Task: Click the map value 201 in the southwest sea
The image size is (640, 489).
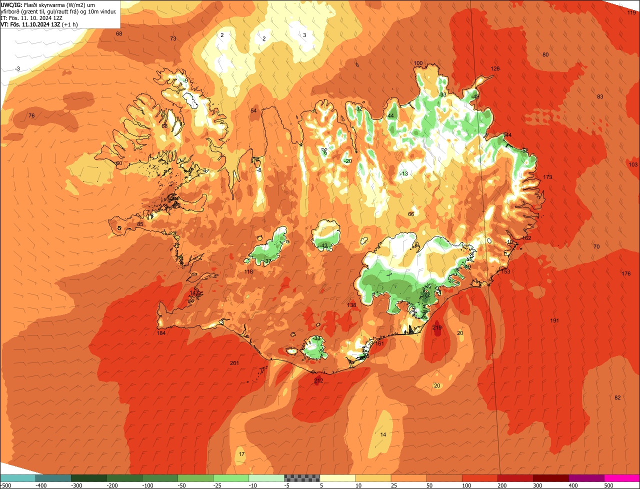Action: tap(234, 363)
